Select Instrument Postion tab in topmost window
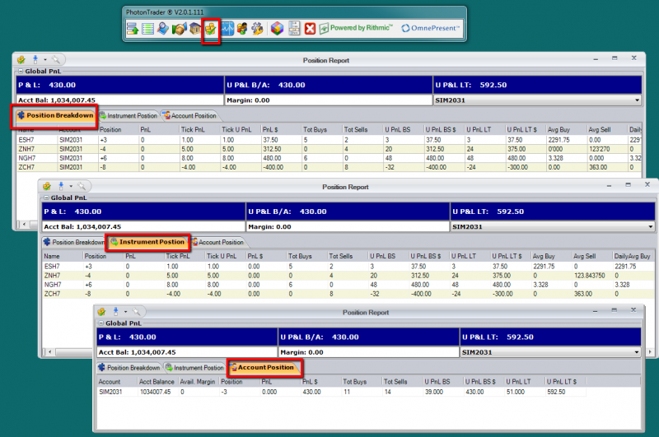659x437 pixels. 129,115
